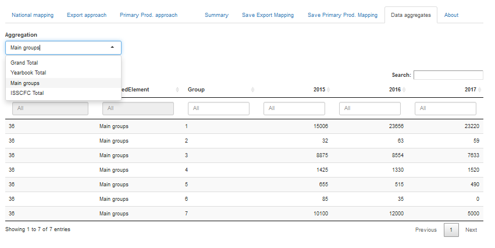Viewport: 495px width, 248px height.
Task: Open the About tab
Action: point(451,15)
